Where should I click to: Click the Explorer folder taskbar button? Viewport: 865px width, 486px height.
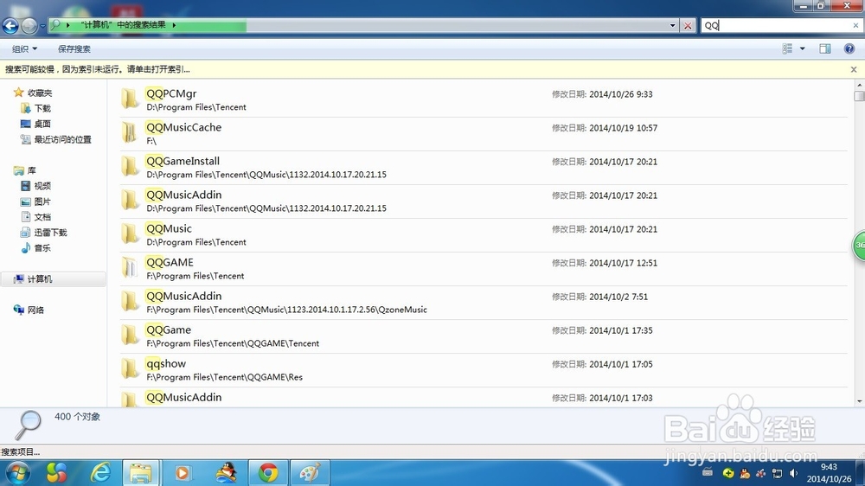tap(141, 473)
